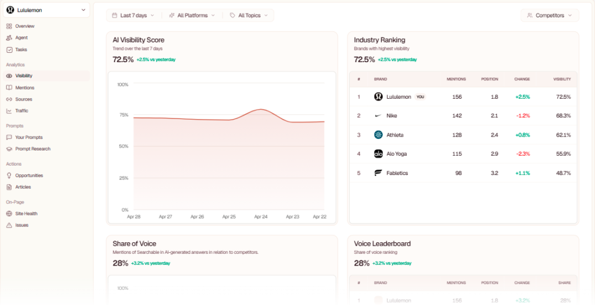The height and width of the screenshot is (305, 595).
Task: Click the Apr 28 label on chart axis
Action: click(134, 217)
